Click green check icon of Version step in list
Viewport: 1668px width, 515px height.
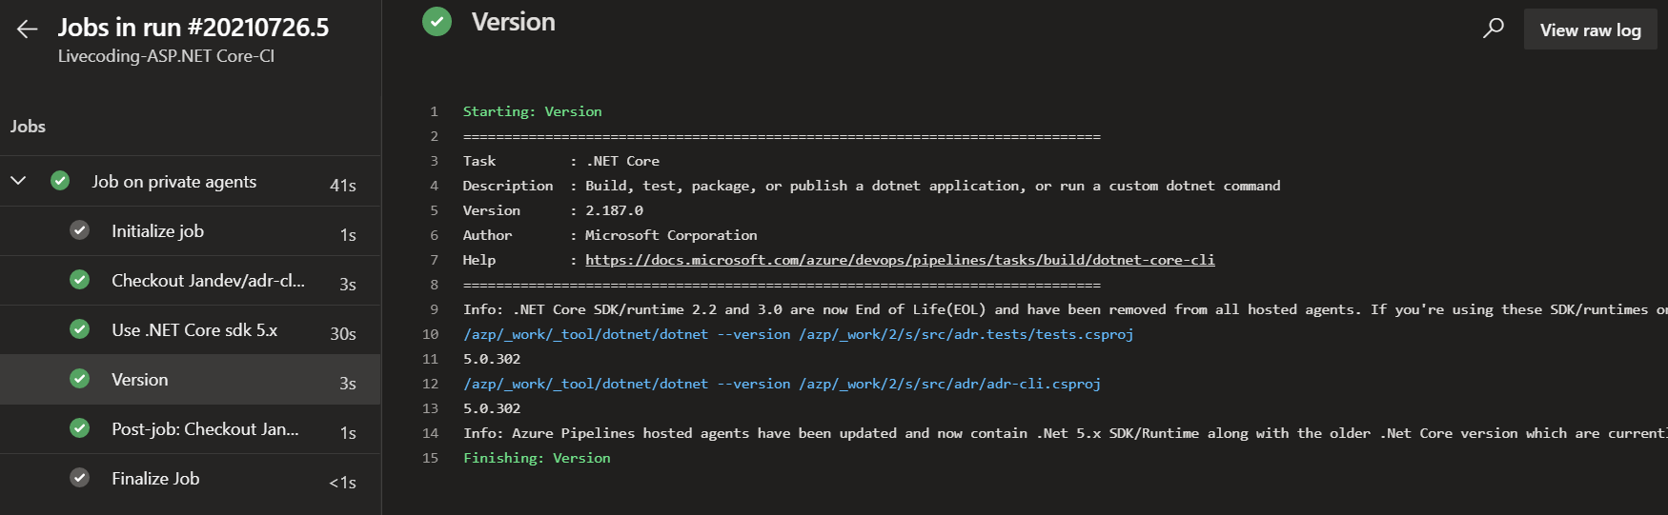(x=80, y=379)
